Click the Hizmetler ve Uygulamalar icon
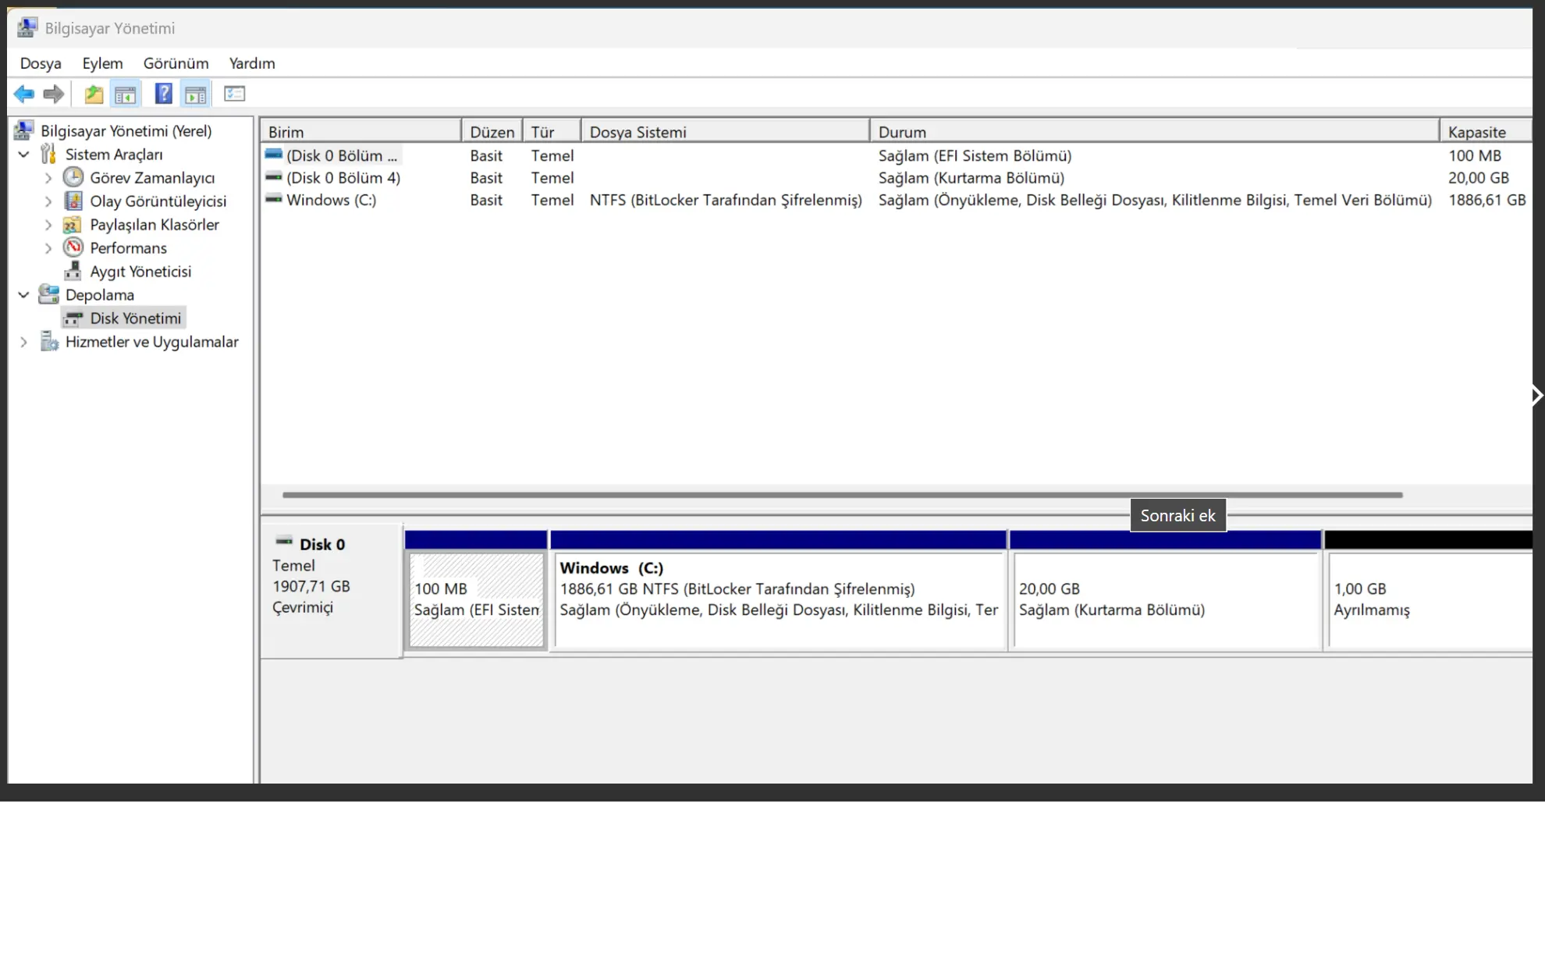This screenshot has width=1545, height=974. point(49,341)
